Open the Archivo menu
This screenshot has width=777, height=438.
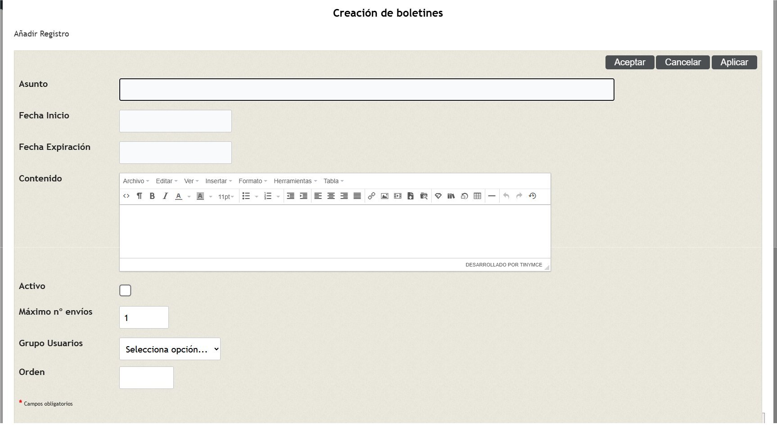click(136, 181)
